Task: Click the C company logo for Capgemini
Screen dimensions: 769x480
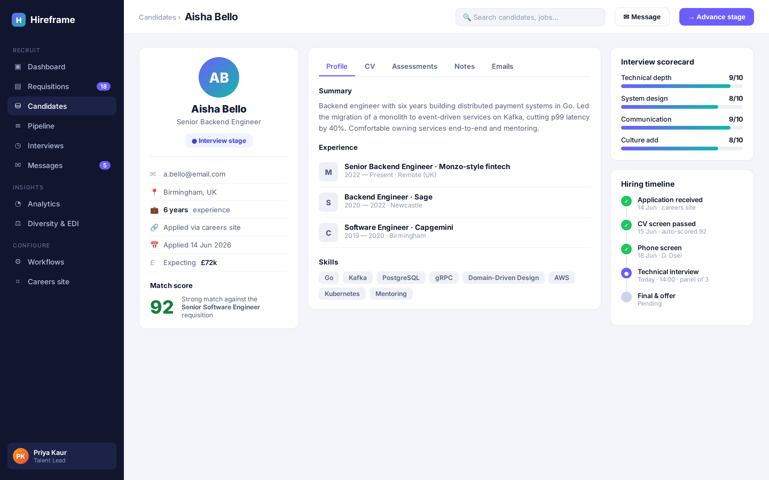Action: tap(328, 233)
